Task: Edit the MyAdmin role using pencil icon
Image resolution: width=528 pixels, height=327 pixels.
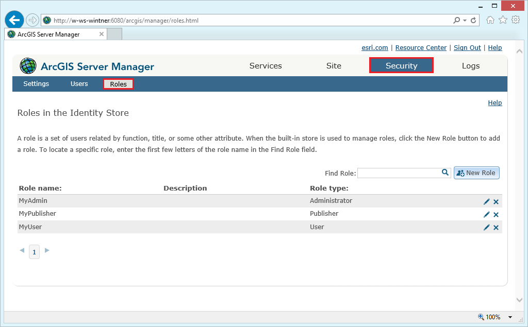Action: (486, 201)
